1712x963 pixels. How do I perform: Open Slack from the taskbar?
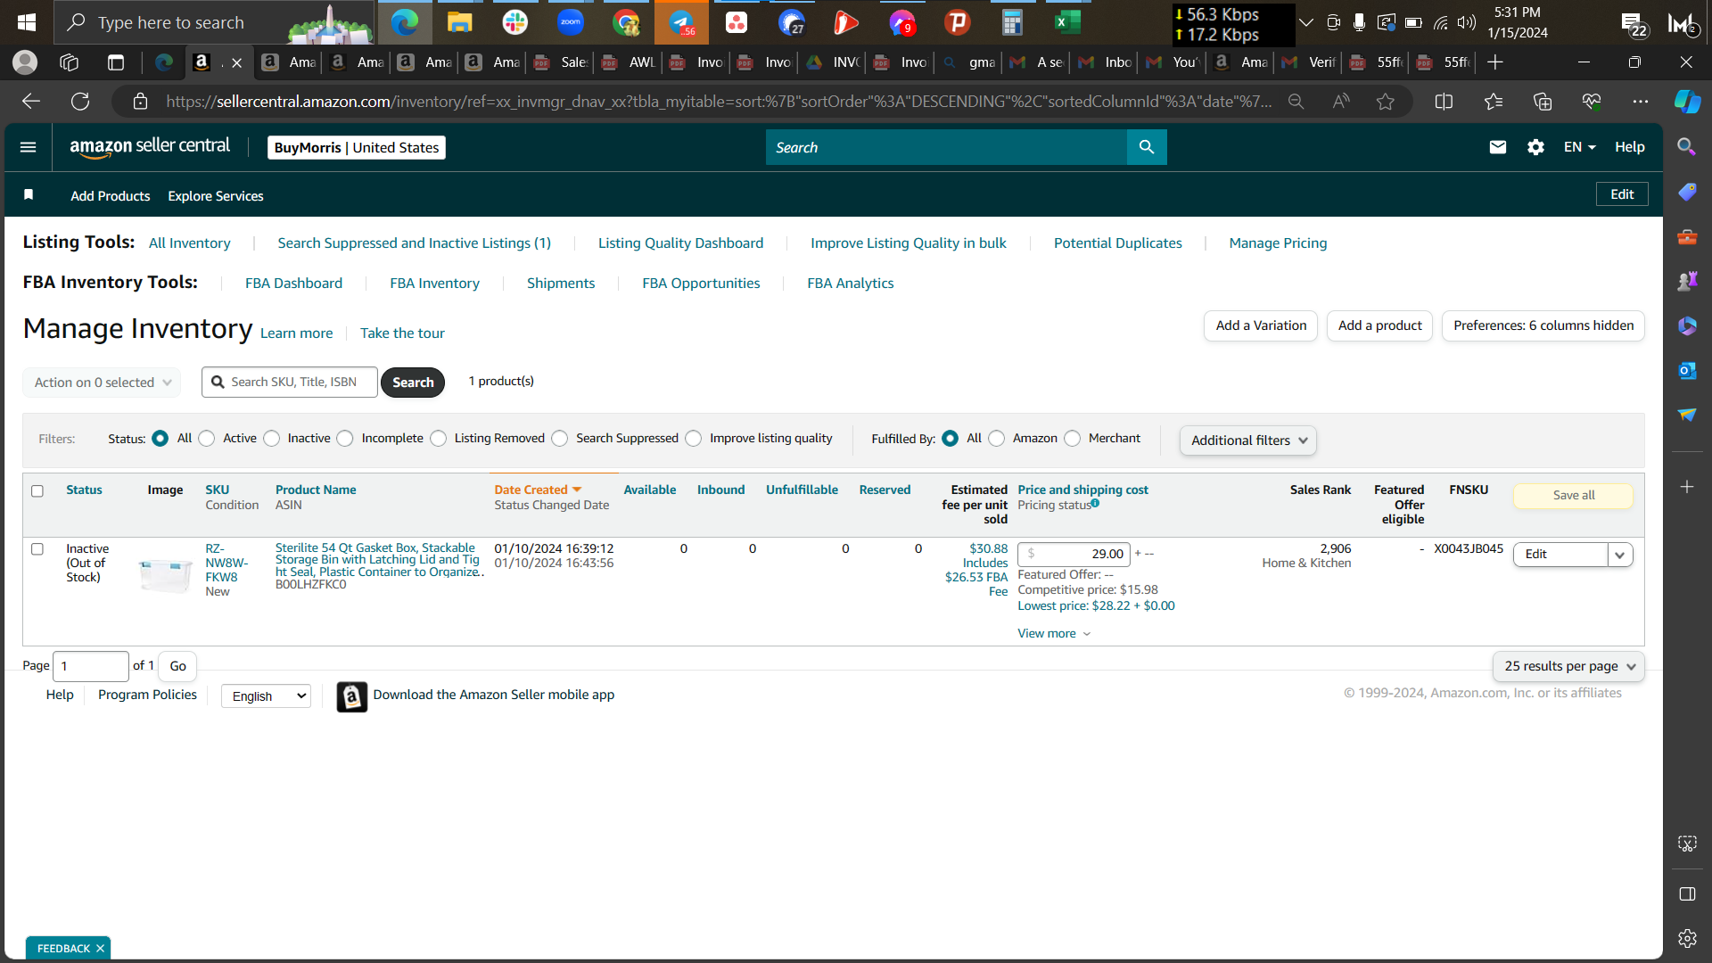pyautogui.click(x=514, y=22)
